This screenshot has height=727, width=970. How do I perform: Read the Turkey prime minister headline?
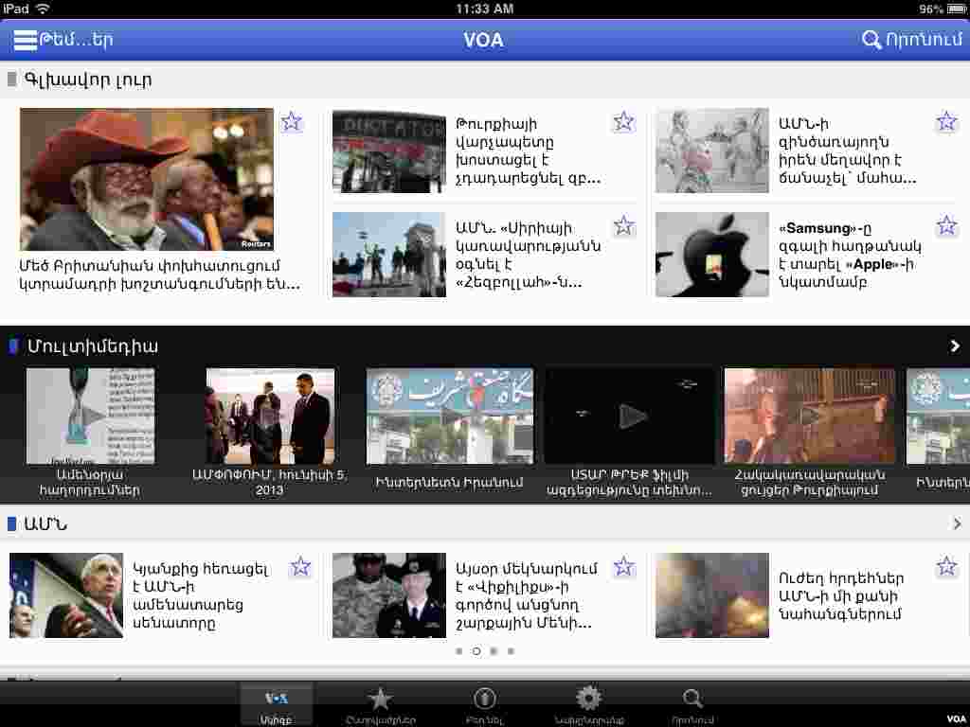(x=528, y=151)
